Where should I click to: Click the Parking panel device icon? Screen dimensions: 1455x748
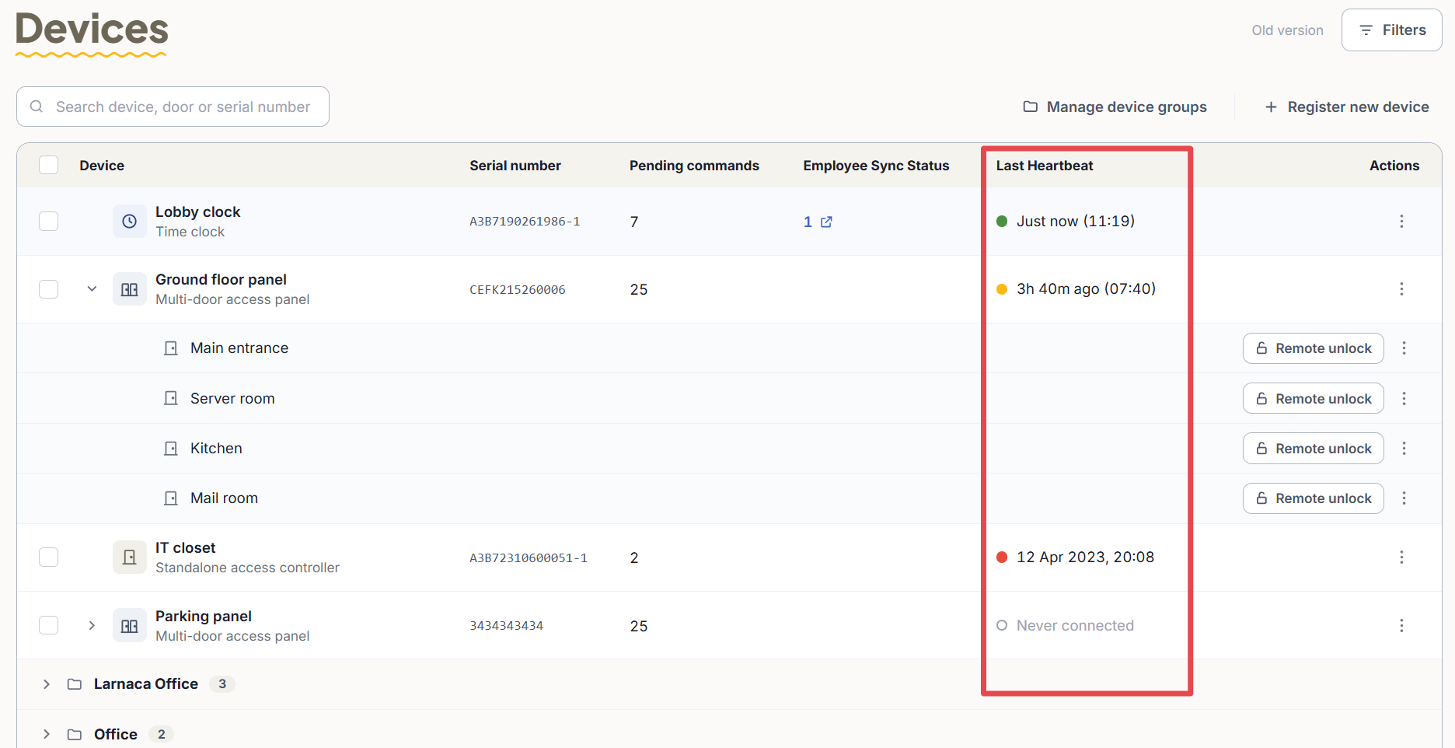coord(130,626)
